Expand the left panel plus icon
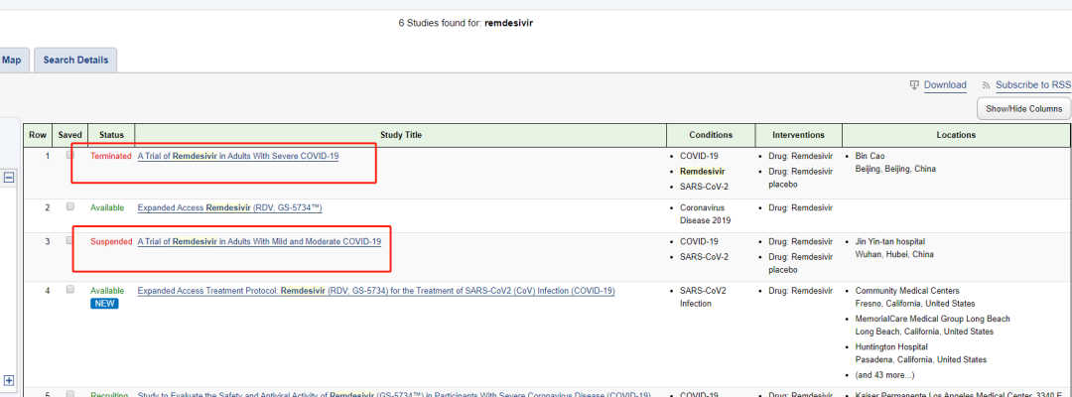Image resolution: width=1072 pixels, height=397 pixels. click(10, 380)
